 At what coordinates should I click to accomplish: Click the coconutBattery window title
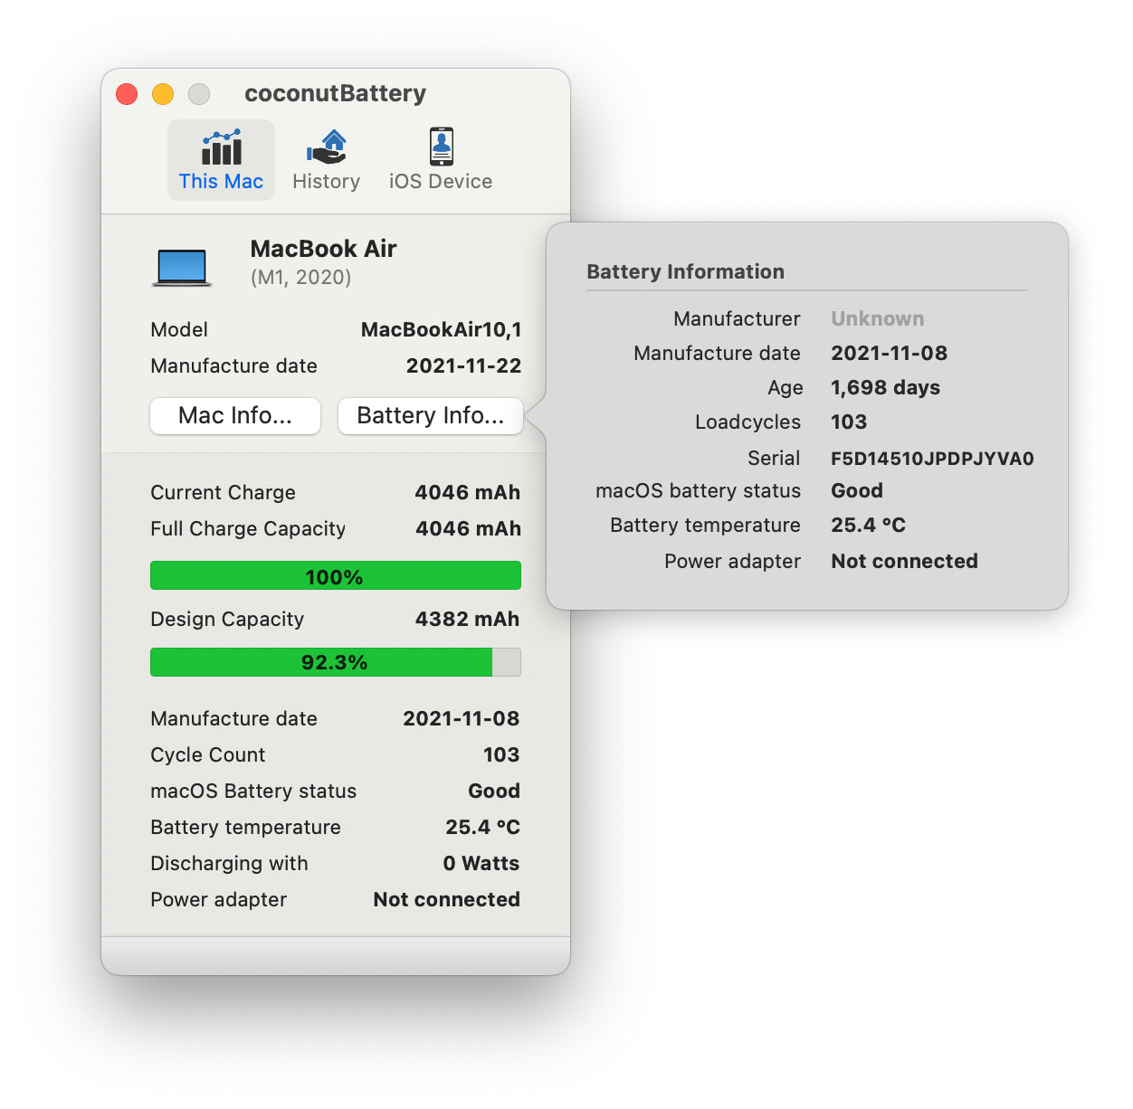(336, 93)
